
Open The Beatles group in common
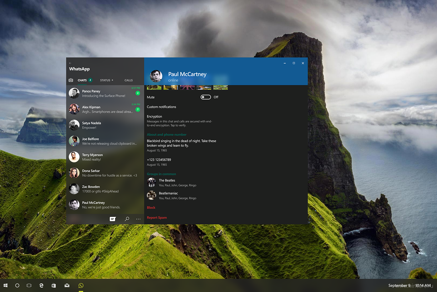[172, 183]
